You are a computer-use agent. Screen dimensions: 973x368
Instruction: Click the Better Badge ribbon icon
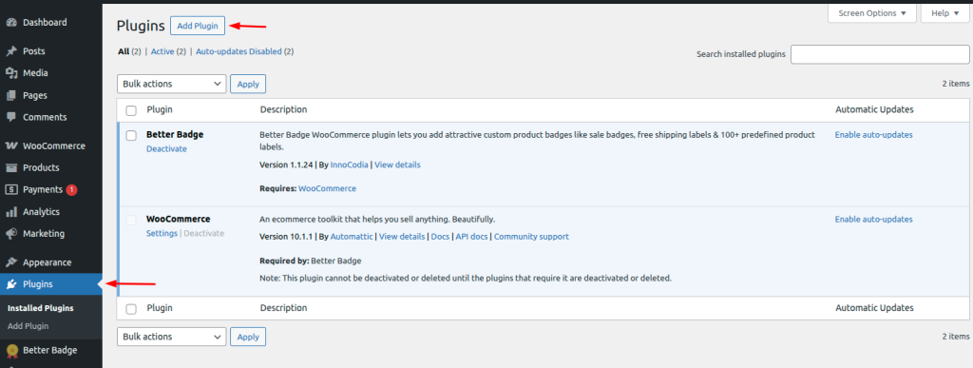[x=11, y=351]
